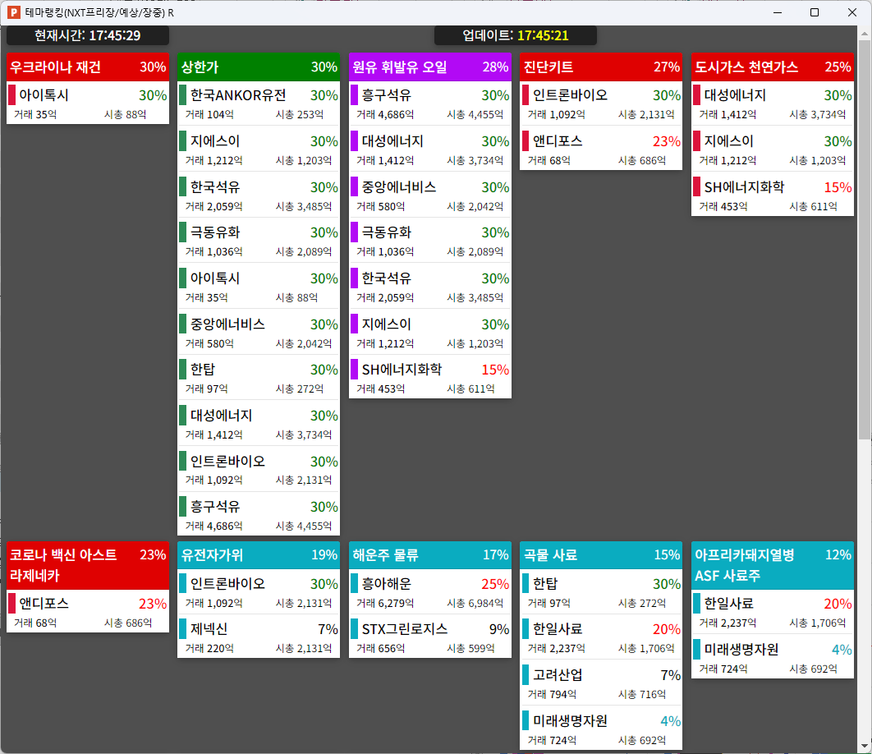The image size is (872, 754).
Task: Open the 유전자가위 theme header
Action: [x=259, y=555]
